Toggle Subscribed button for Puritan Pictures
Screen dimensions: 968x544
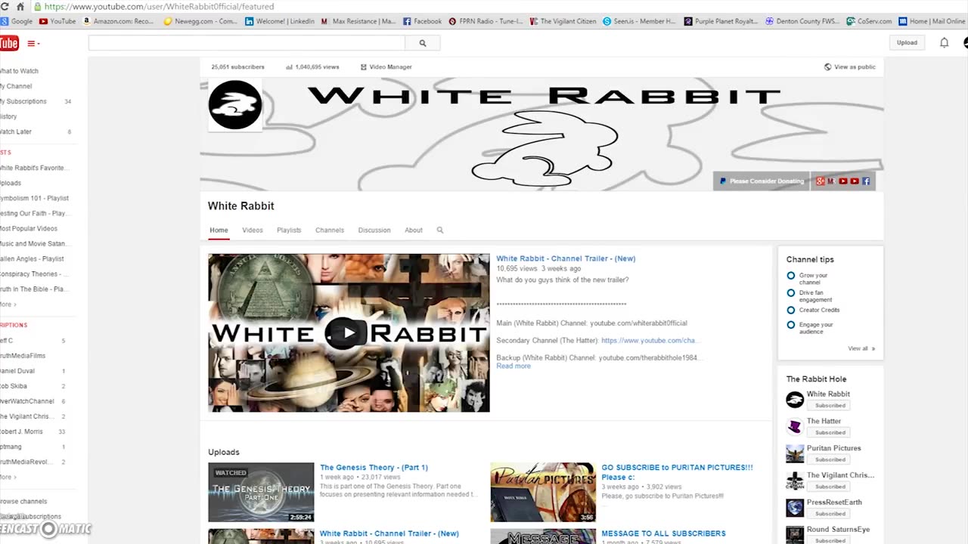tap(830, 459)
